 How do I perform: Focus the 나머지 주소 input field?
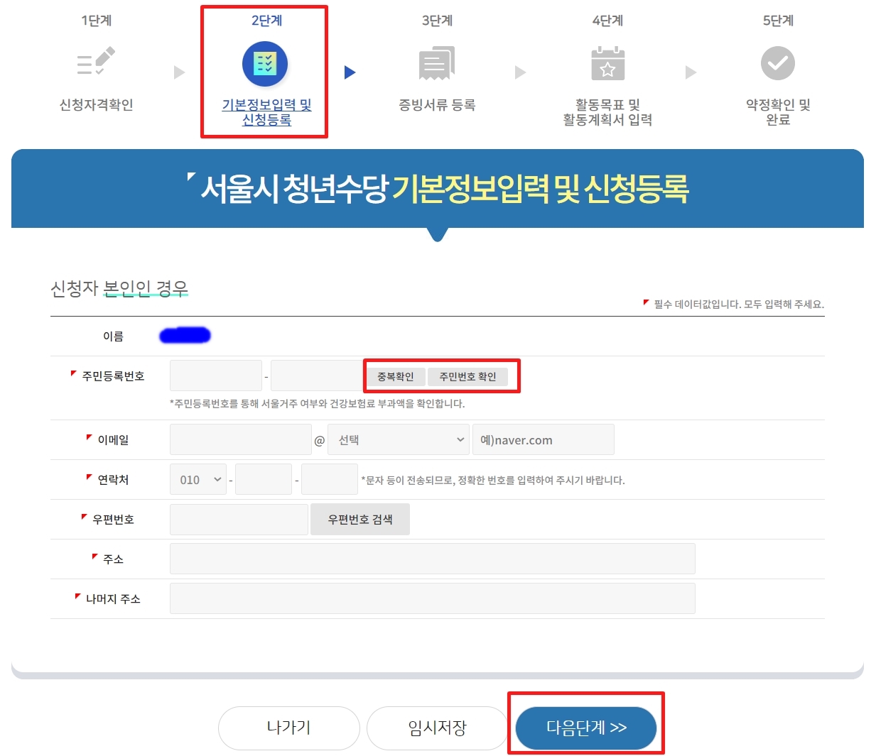(433, 598)
